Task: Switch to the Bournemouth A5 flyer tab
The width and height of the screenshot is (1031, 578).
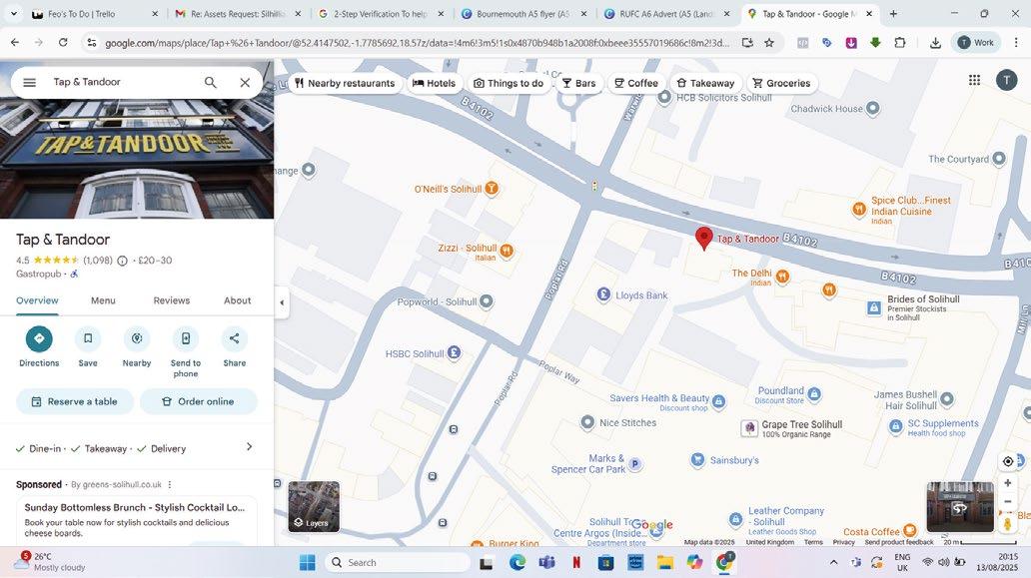Action: coord(524,14)
